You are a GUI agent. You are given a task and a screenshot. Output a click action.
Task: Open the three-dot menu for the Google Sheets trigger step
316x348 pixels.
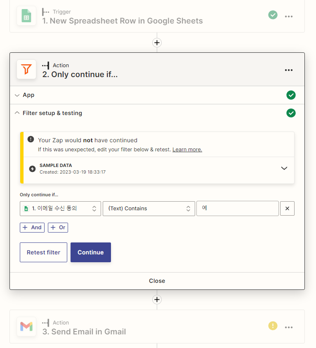(x=288, y=16)
